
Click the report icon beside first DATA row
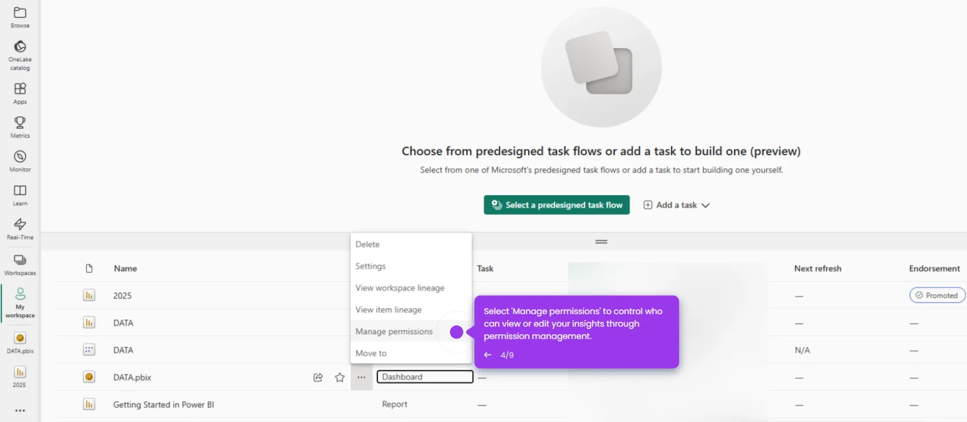tap(89, 322)
